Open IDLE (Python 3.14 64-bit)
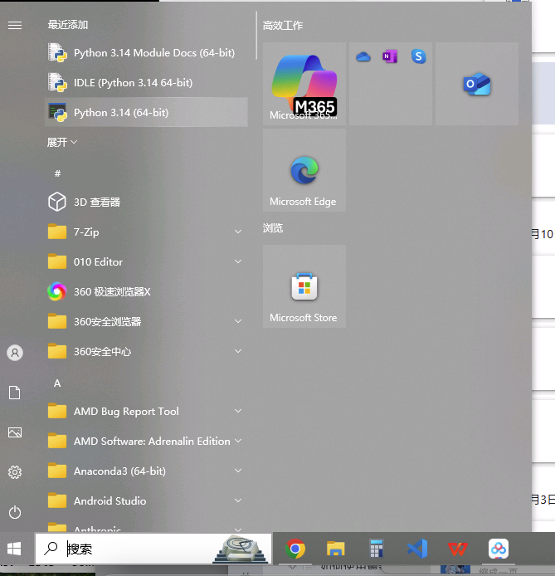Viewport: 555px width, 576px height. [146, 83]
